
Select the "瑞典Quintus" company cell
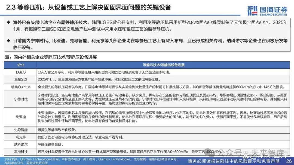coord(20,87)
